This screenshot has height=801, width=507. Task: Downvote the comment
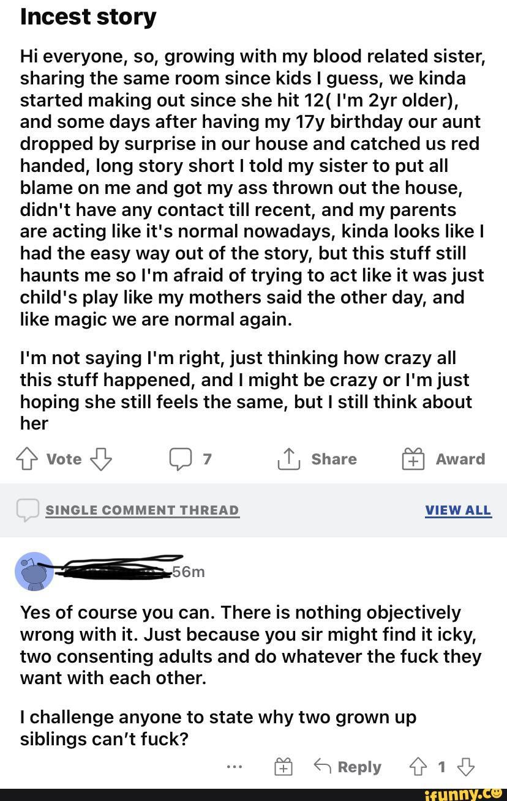[x=466, y=767]
